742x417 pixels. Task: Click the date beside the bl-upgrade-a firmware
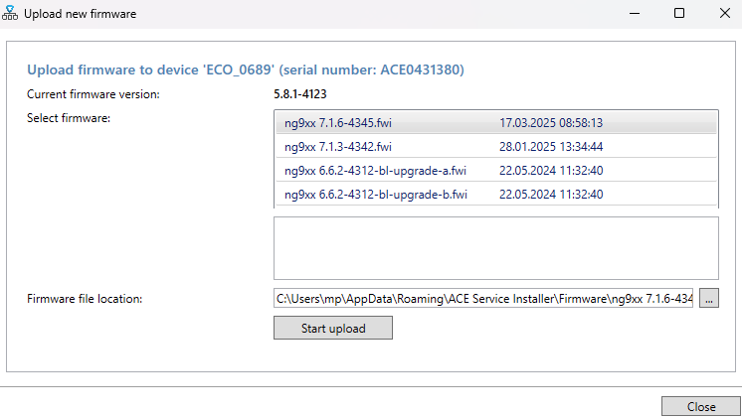coord(551,171)
